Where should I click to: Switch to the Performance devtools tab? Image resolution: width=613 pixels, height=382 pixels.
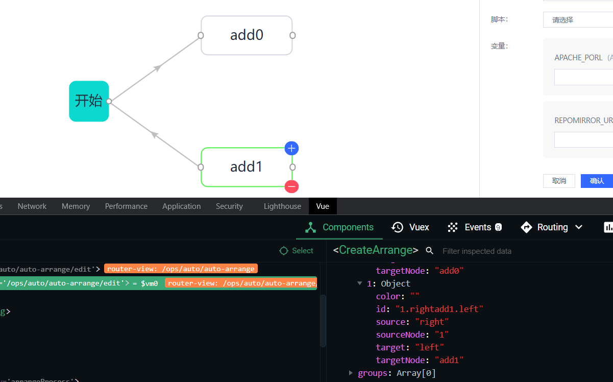tap(126, 206)
